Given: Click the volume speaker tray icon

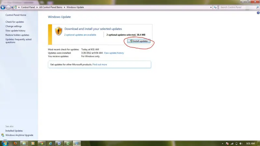Looking at the screenshot, I should pos(241,143).
